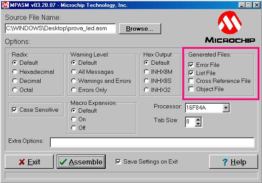Click the Source File Name field

[x=61, y=28]
